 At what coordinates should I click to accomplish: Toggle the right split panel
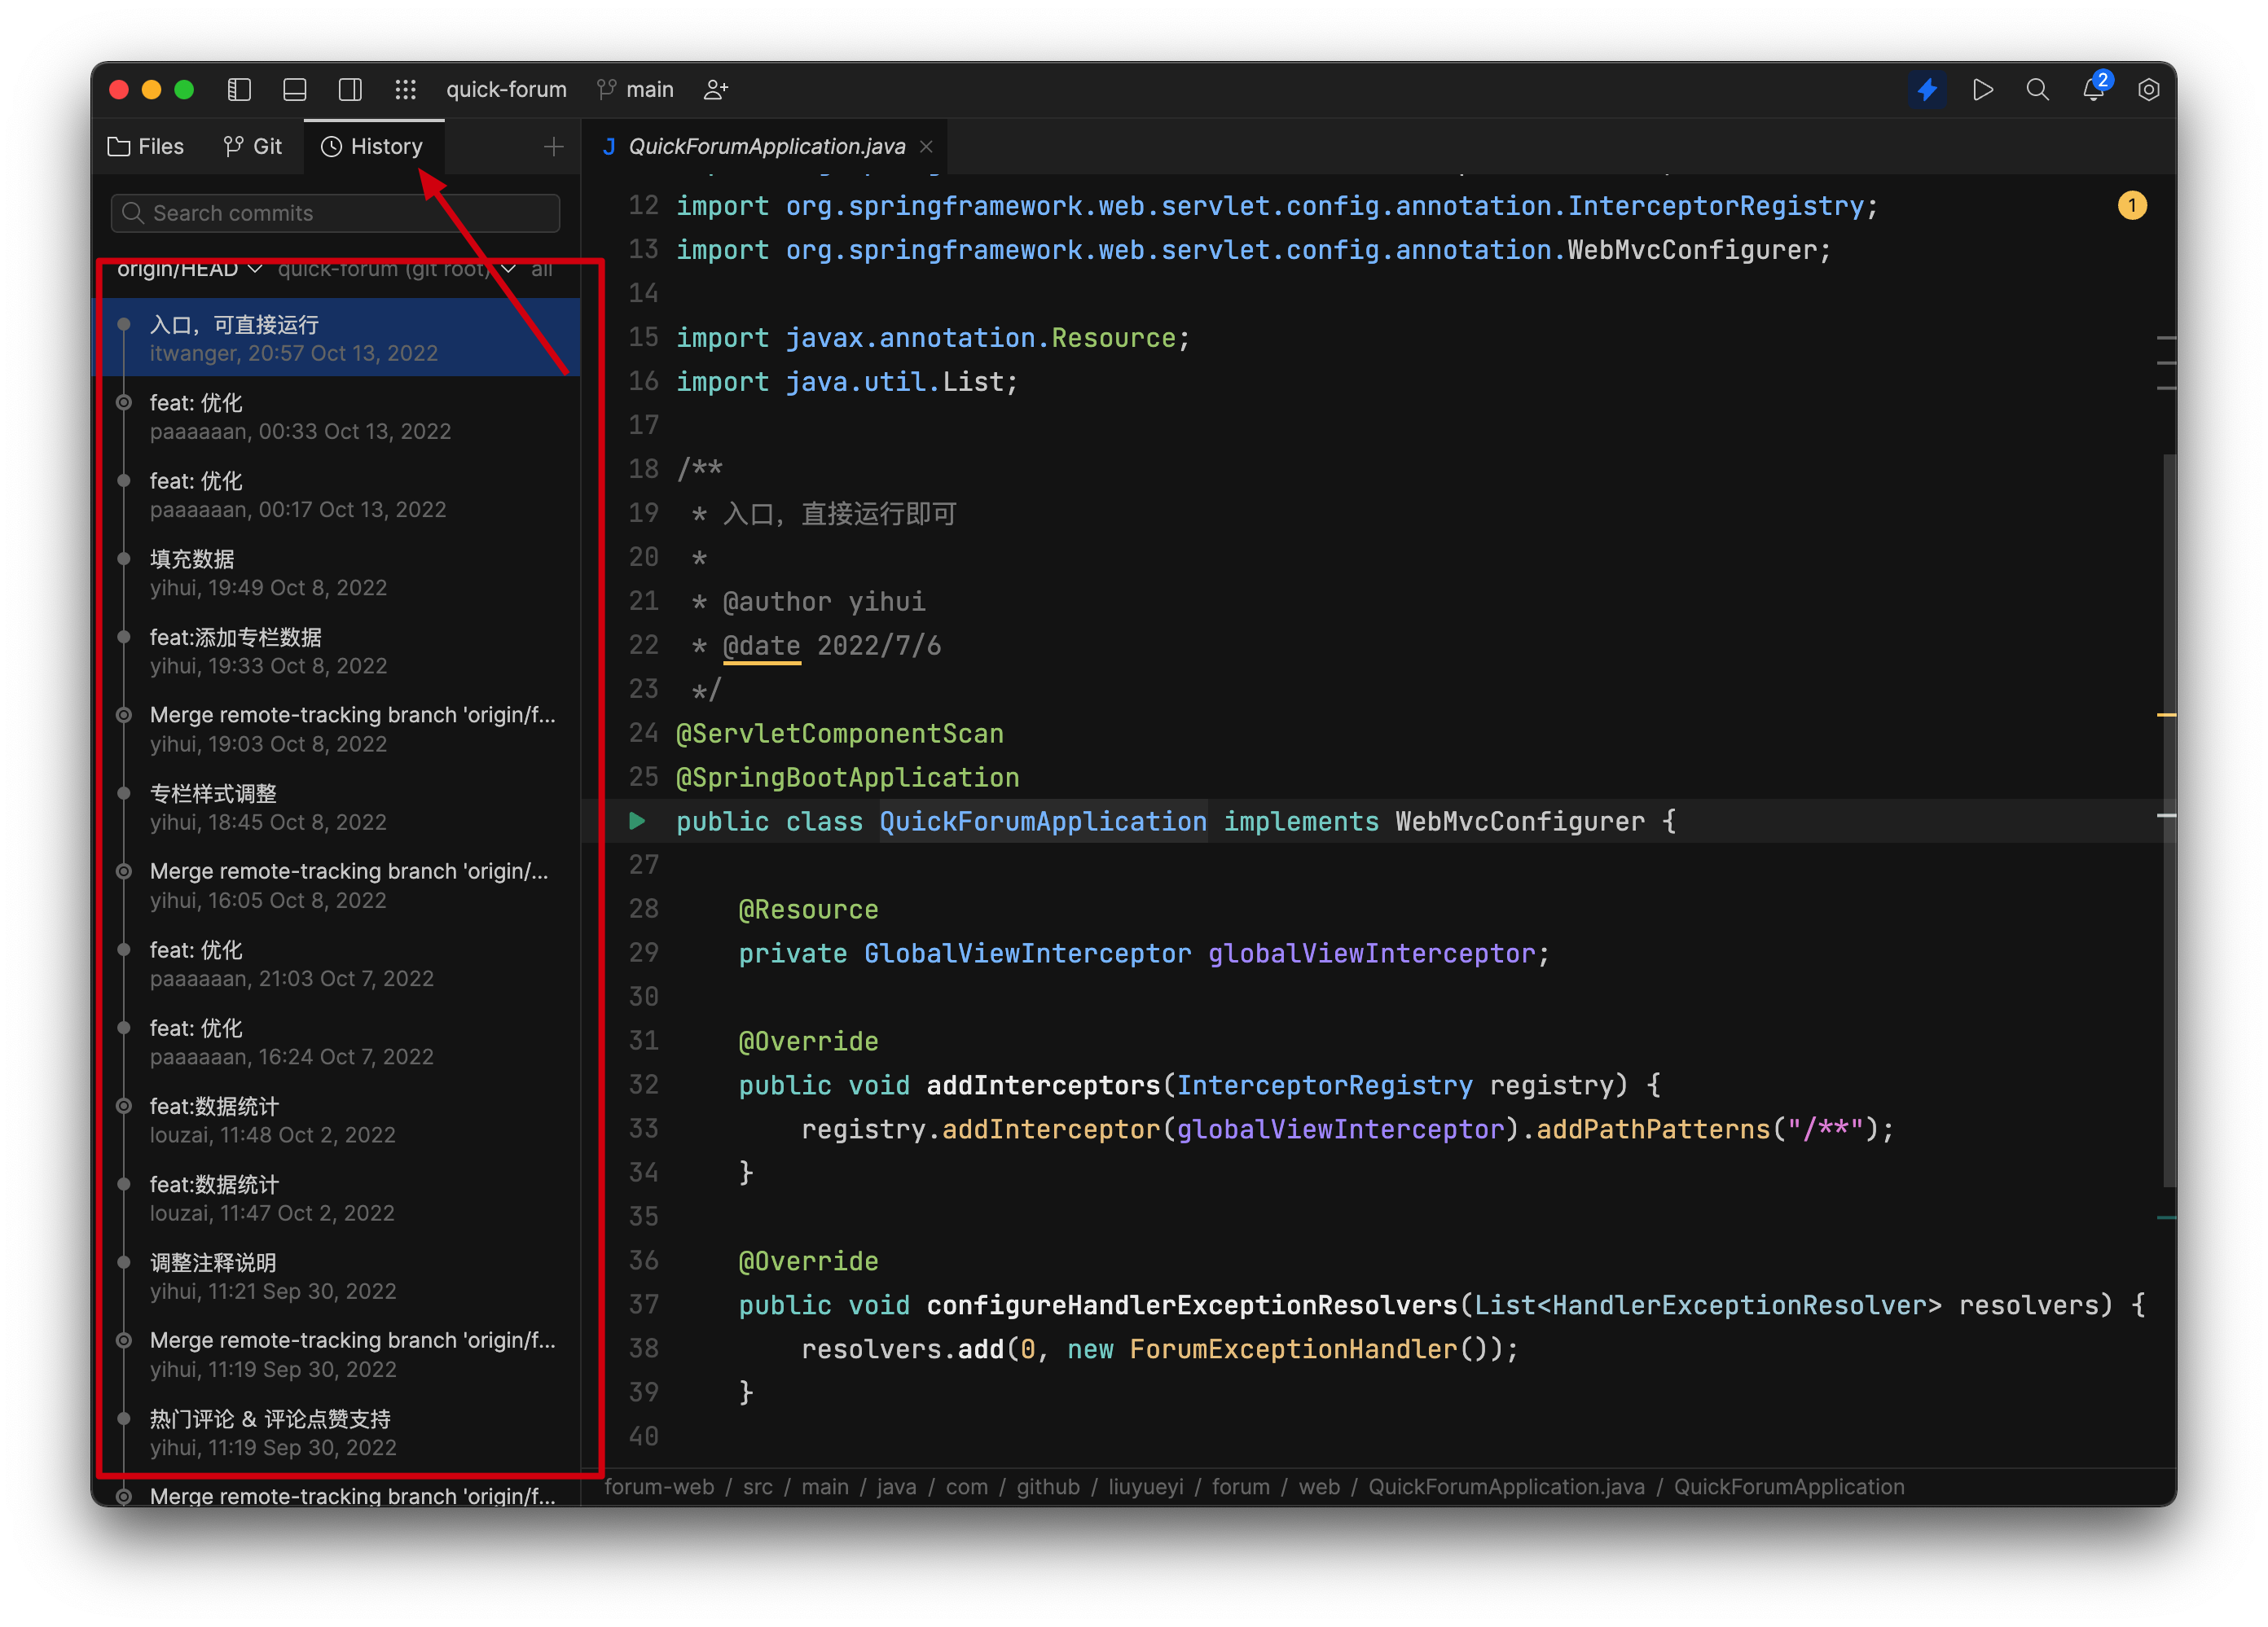tap(350, 89)
